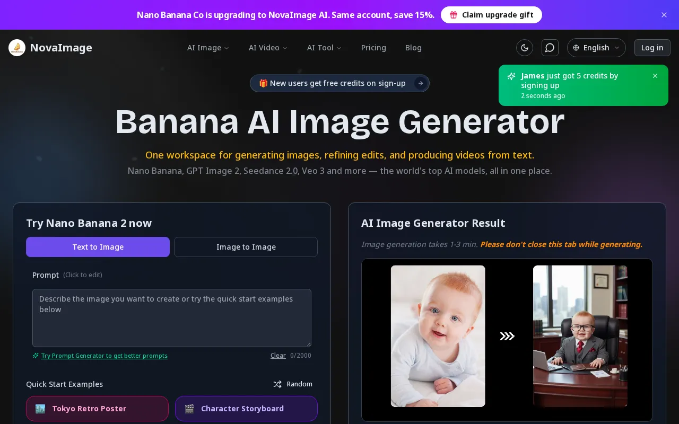Select the Tokyo Retro Poster example

pyautogui.click(x=97, y=409)
